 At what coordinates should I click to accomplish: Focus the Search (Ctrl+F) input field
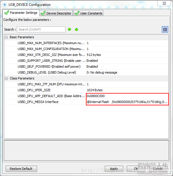pyautogui.click(x=41, y=29)
